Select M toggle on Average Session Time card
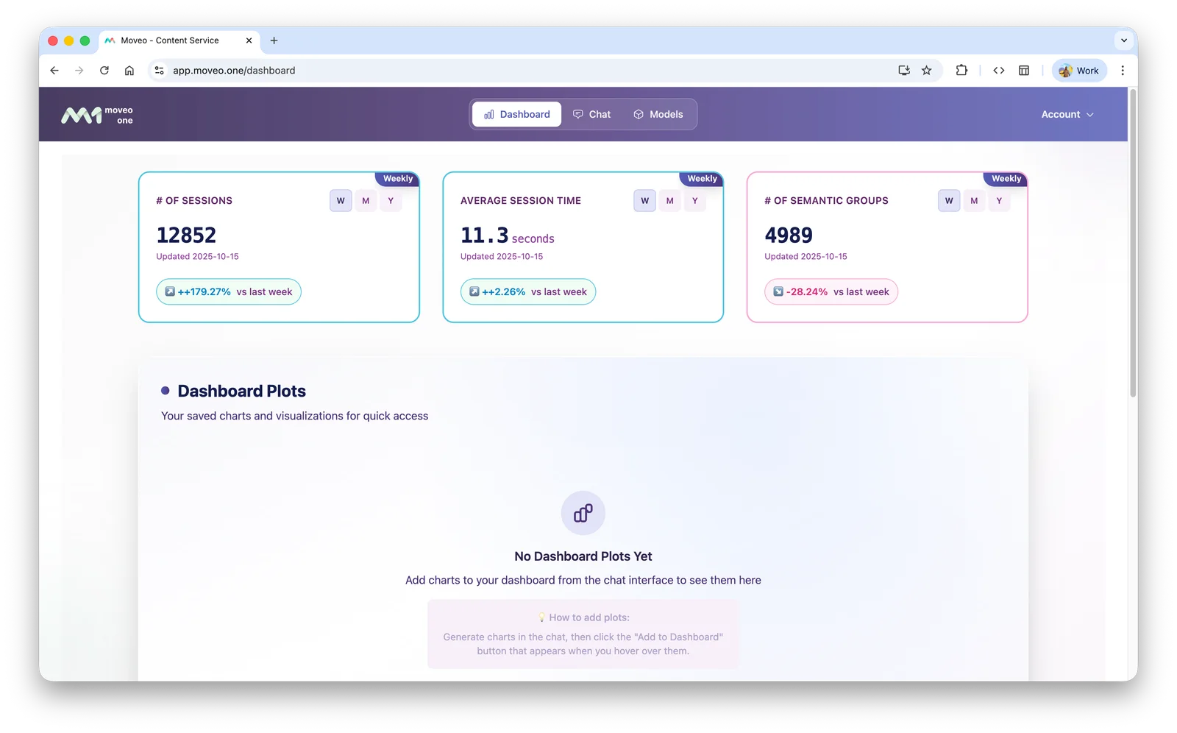The height and width of the screenshot is (733, 1177). pyautogui.click(x=670, y=200)
